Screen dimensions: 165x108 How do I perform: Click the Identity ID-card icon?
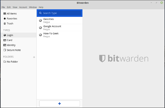[5, 45]
